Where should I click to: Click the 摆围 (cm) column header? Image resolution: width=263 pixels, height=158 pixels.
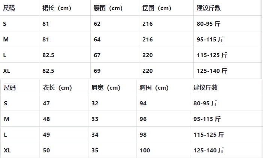click(157, 8)
